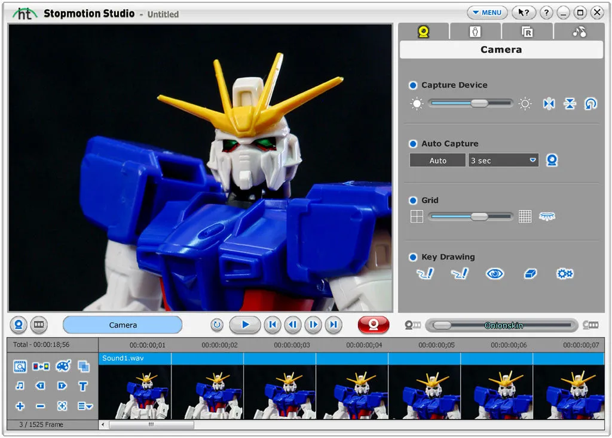Click the plus zoom in timeline

(20, 406)
